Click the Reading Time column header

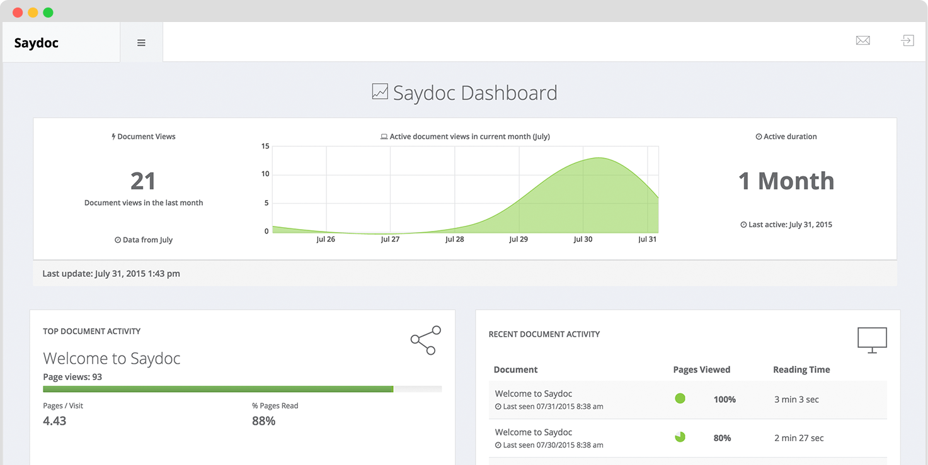point(801,369)
